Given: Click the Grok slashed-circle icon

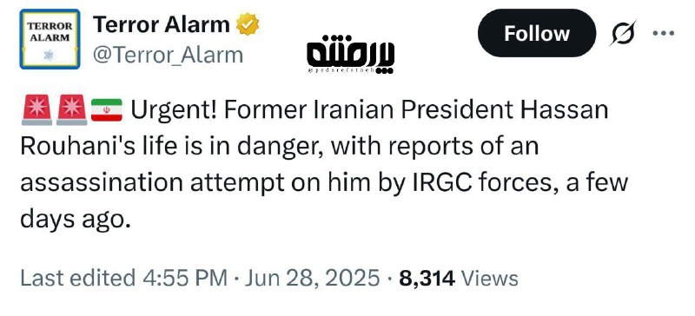Looking at the screenshot, I should tap(622, 33).
